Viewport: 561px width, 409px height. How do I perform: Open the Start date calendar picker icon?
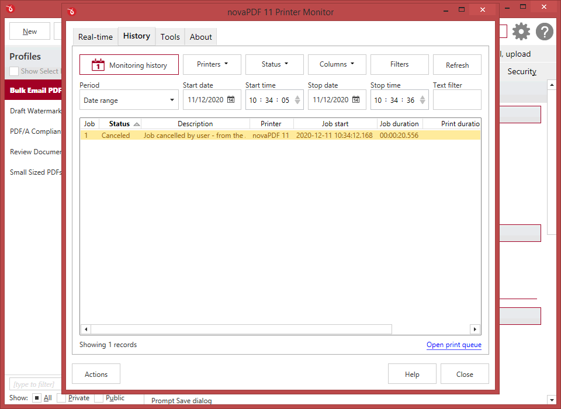(231, 100)
